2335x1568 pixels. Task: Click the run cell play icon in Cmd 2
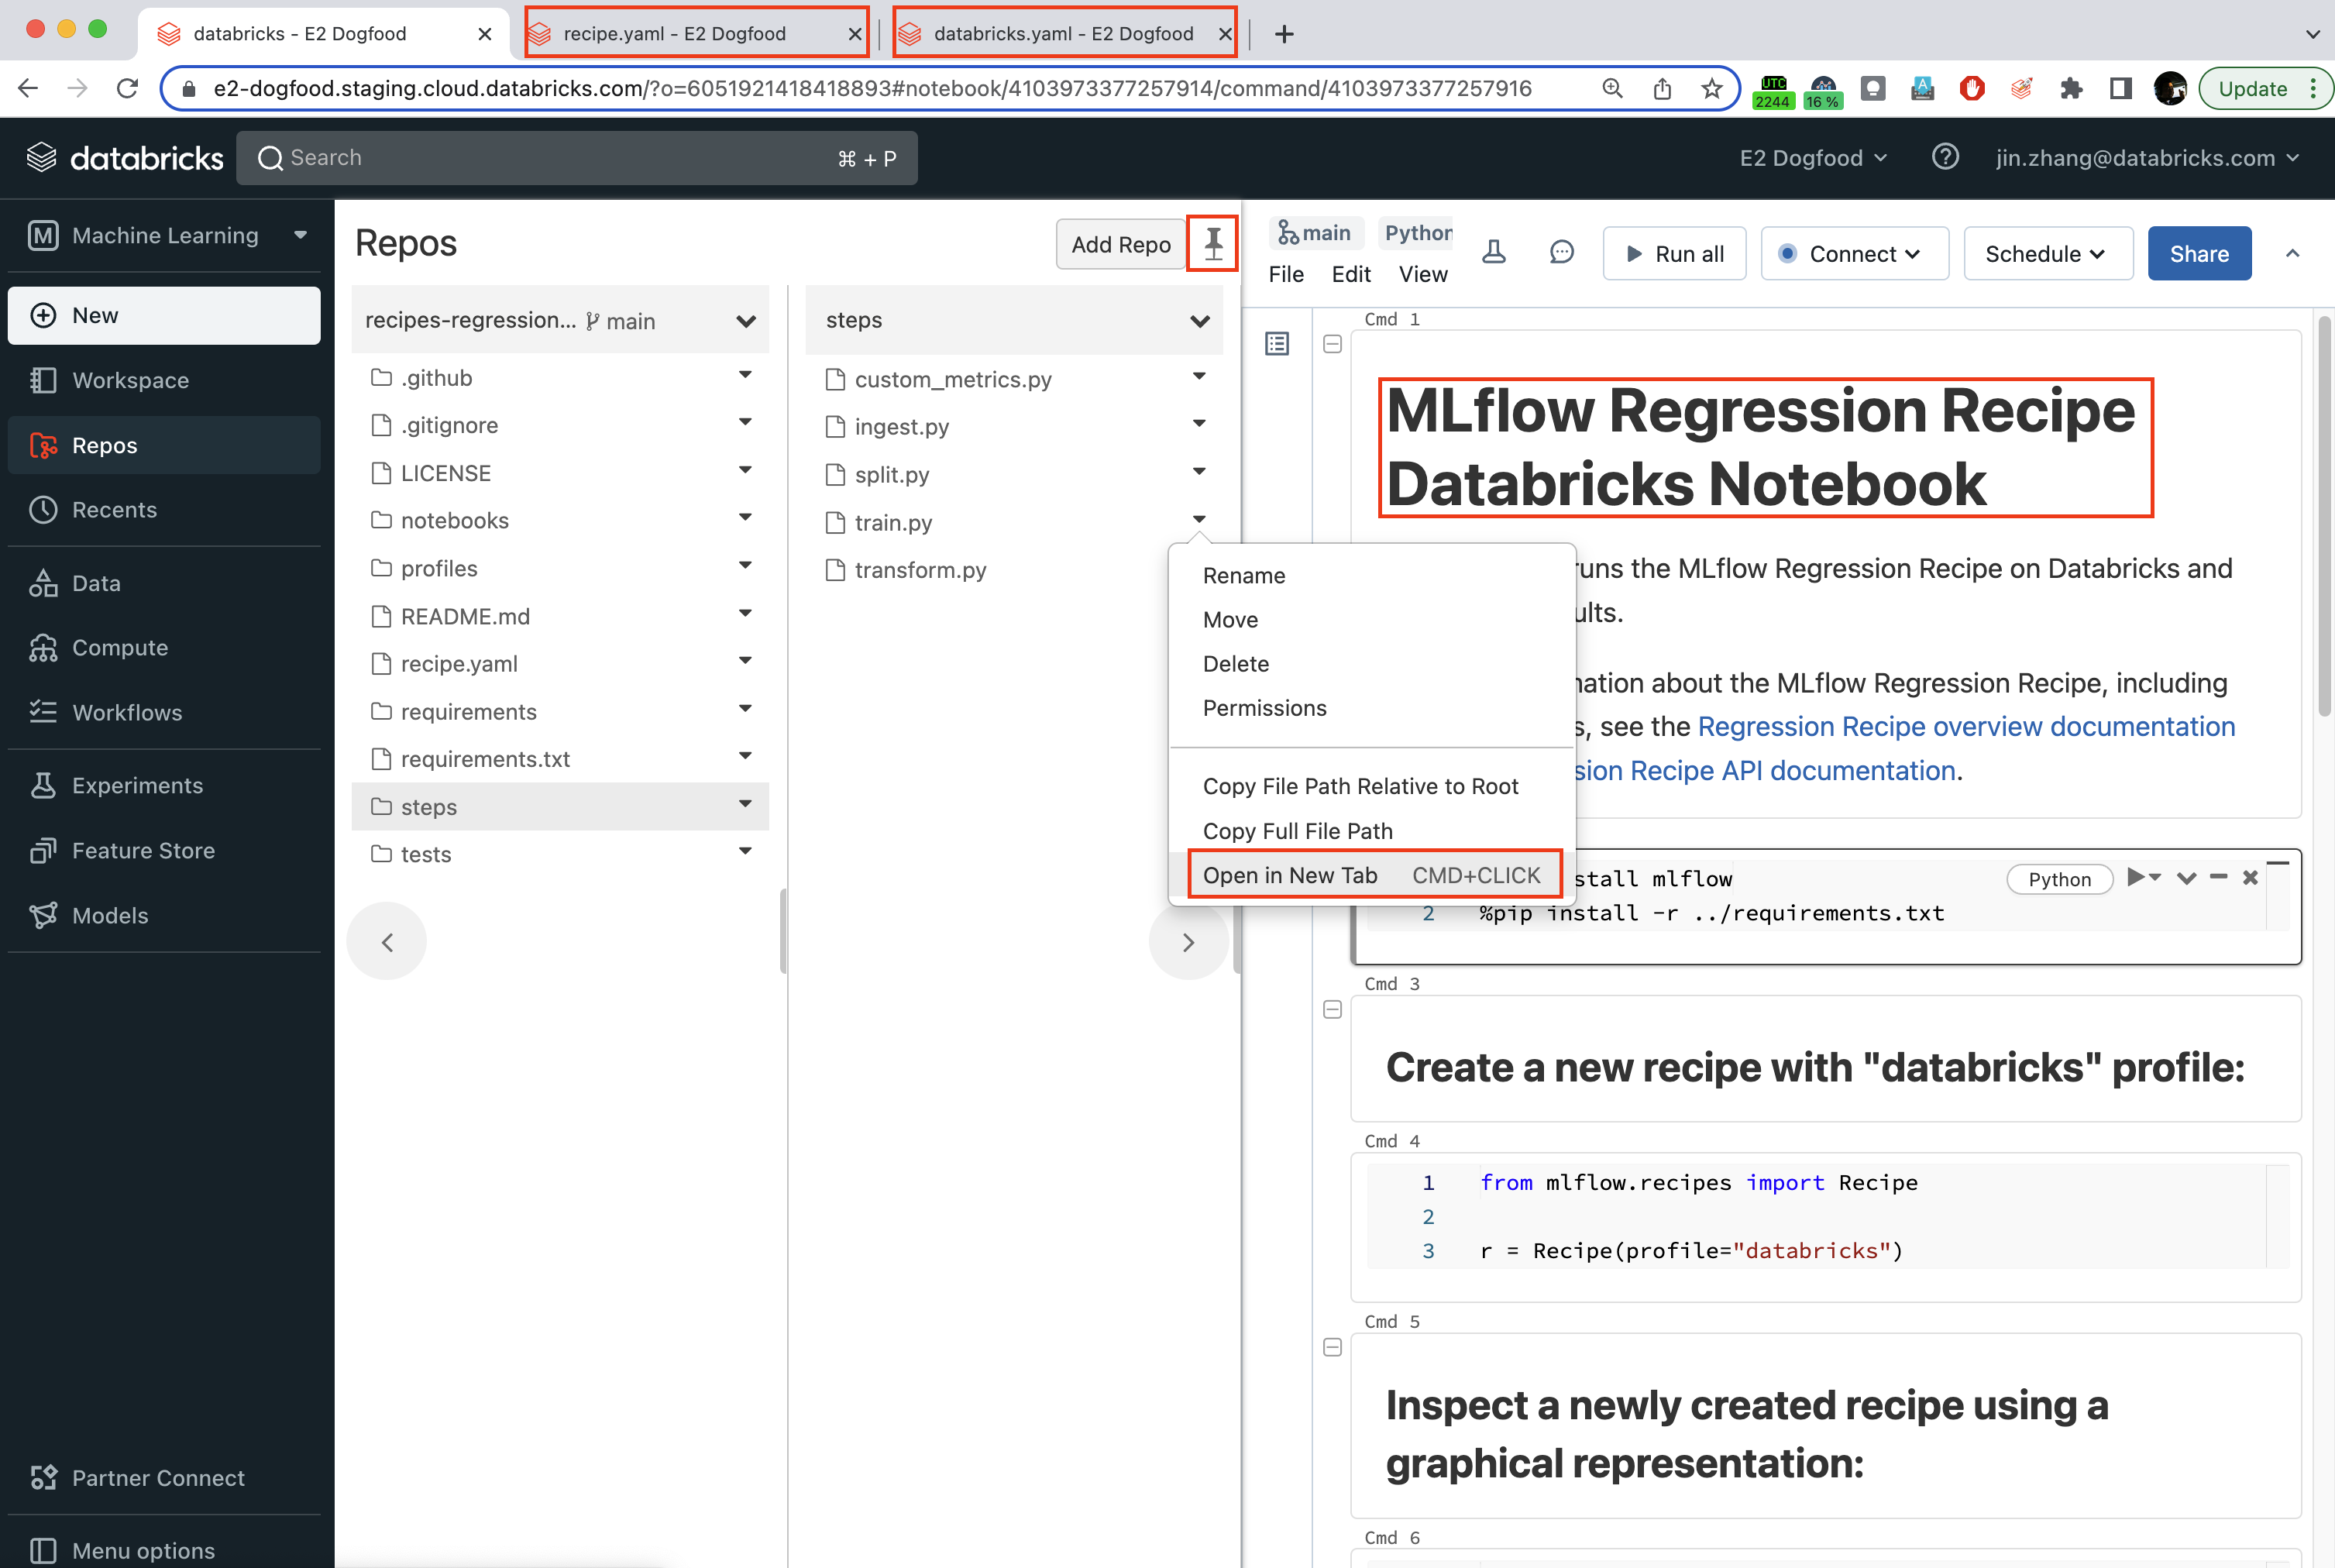point(2135,877)
